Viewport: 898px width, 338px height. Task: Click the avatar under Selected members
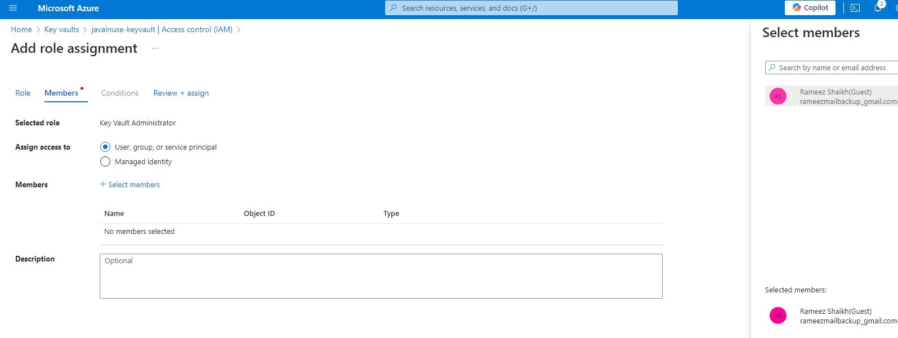(778, 316)
